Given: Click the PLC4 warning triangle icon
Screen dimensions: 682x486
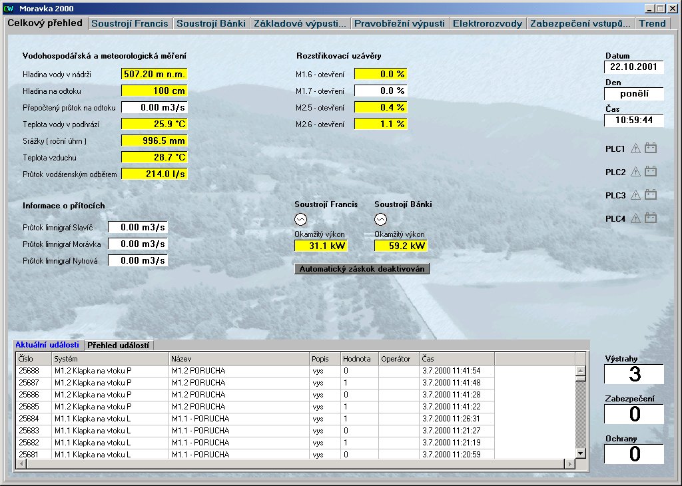Looking at the screenshot, I should [x=635, y=218].
